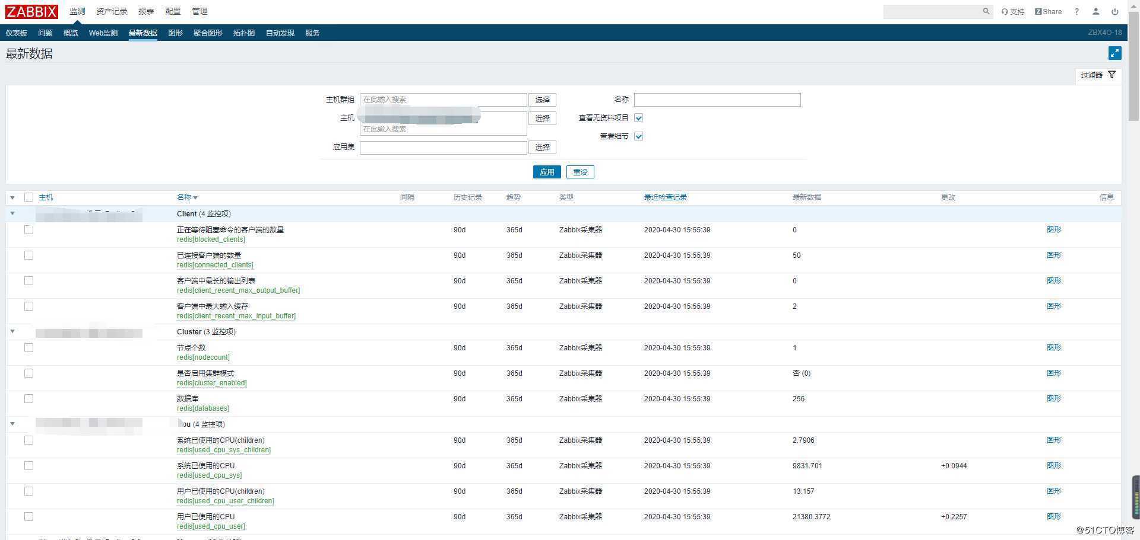Image resolution: width=1140 pixels, height=540 pixels.
Task: Check the select-all checkbox in table header
Action: [x=28, y=197]
